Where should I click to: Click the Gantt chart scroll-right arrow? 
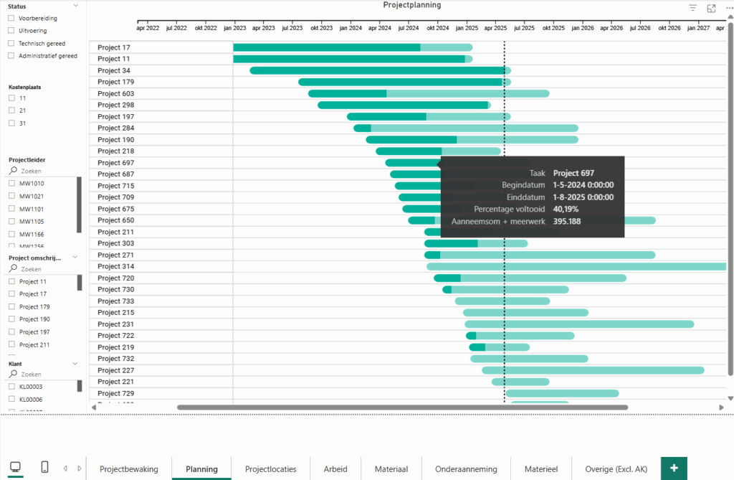(x=721, y=408)
